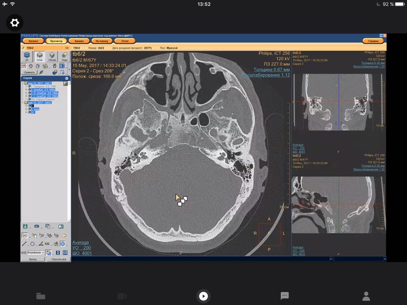Open the bookmark book icon
407x305 pixels.
(61, 227)
